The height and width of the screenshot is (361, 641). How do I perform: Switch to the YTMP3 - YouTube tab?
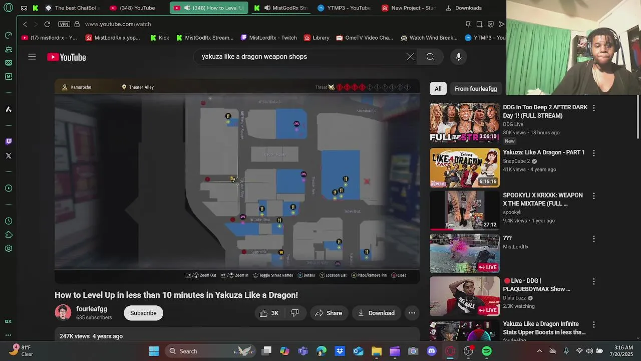pyautogui.click(x=344, y=8)
